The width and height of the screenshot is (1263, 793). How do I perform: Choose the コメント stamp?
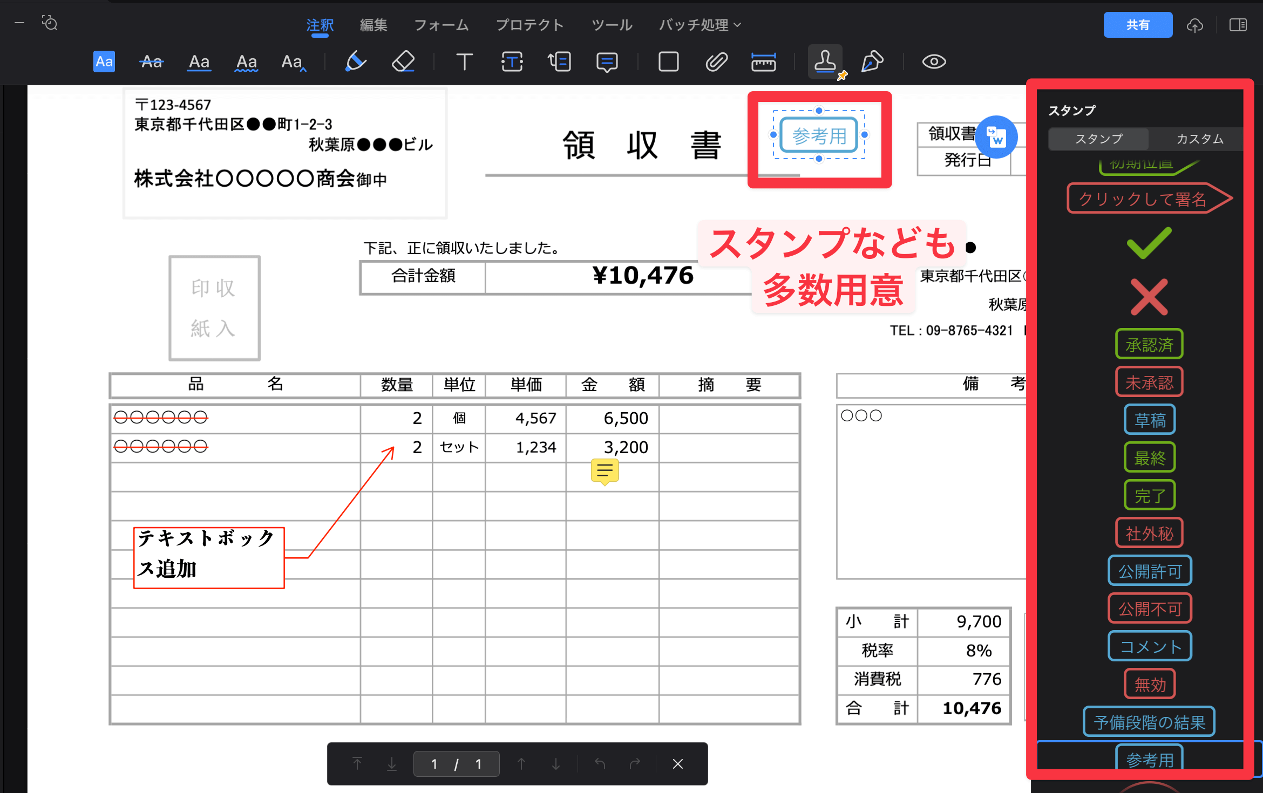click(x=1150, y=647)
